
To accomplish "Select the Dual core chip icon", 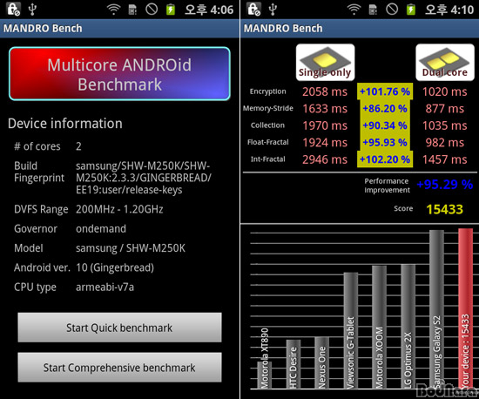I will tap(445, 63).
